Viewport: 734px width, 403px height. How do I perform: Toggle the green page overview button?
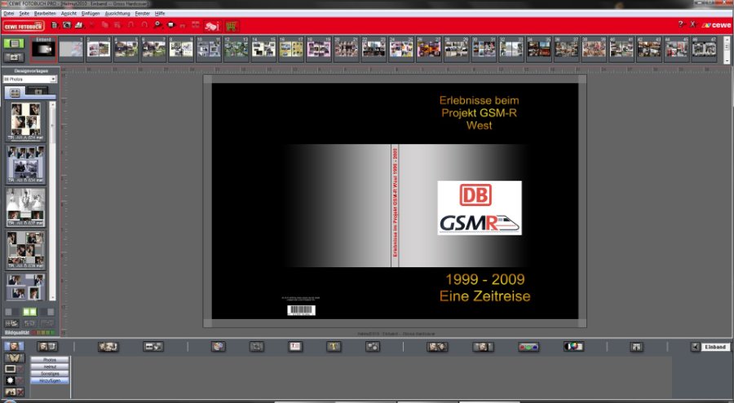tap(14, 43)
